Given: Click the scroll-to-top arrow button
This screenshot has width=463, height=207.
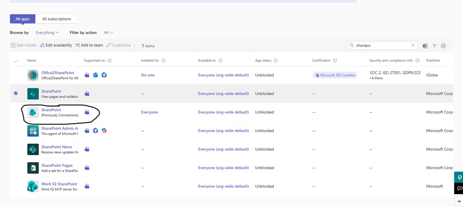Looking at the screenshot, I should click(x=459, y=201).
